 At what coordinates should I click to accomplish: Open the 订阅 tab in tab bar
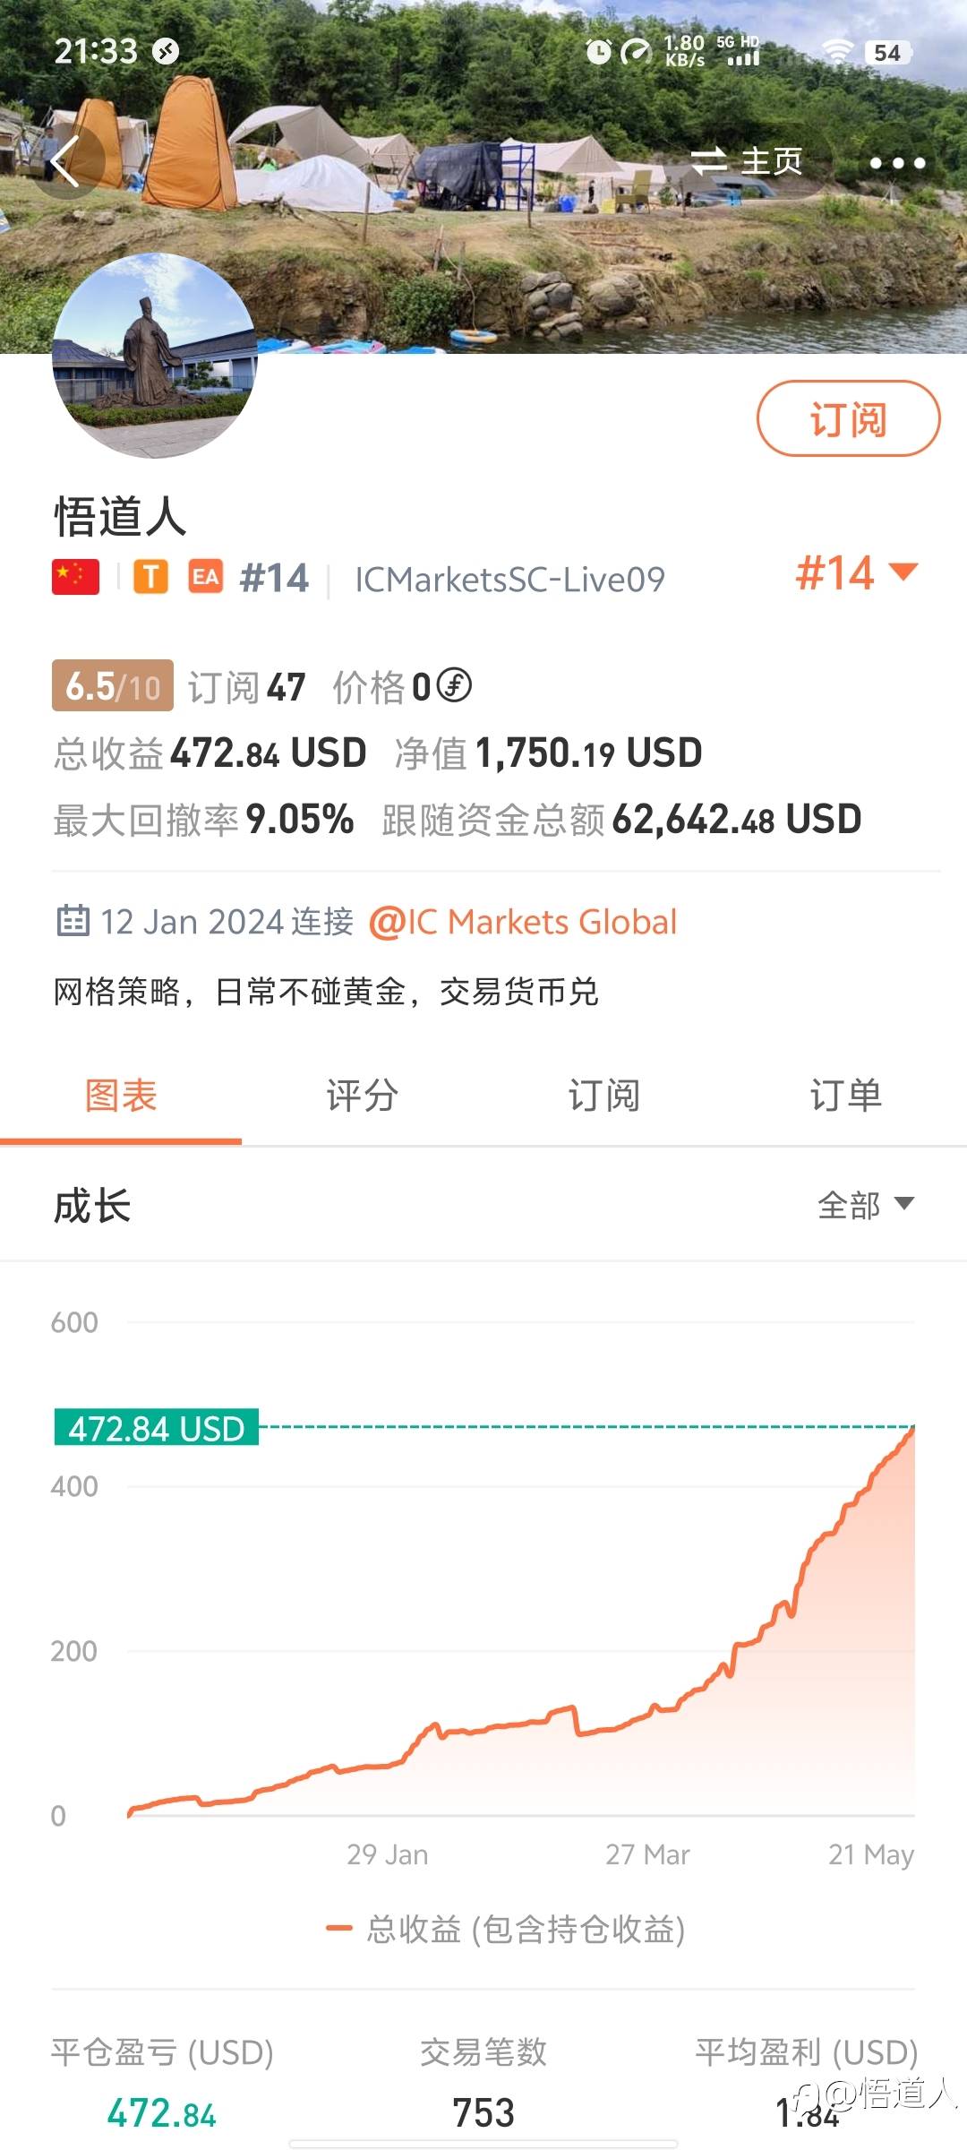(604, 1096)
